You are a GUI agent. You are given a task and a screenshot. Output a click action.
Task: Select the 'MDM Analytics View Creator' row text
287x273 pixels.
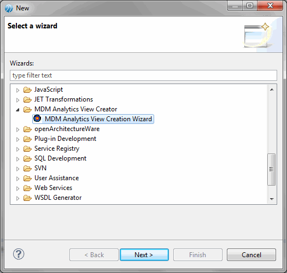(76, 109)
